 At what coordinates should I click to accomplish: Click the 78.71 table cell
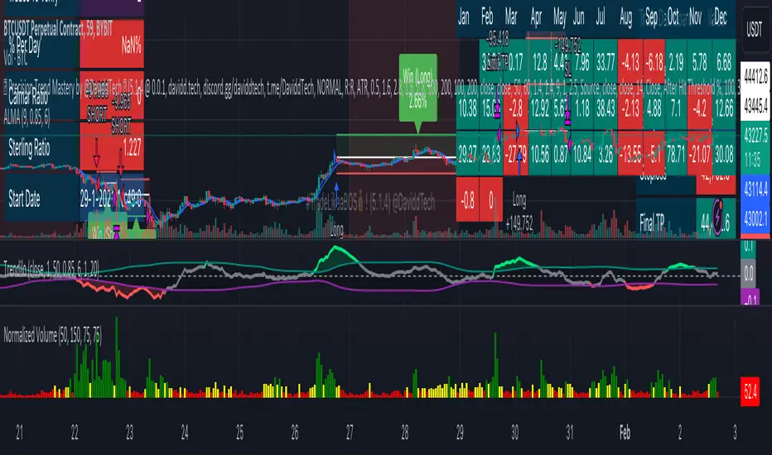tap(676, 154)
